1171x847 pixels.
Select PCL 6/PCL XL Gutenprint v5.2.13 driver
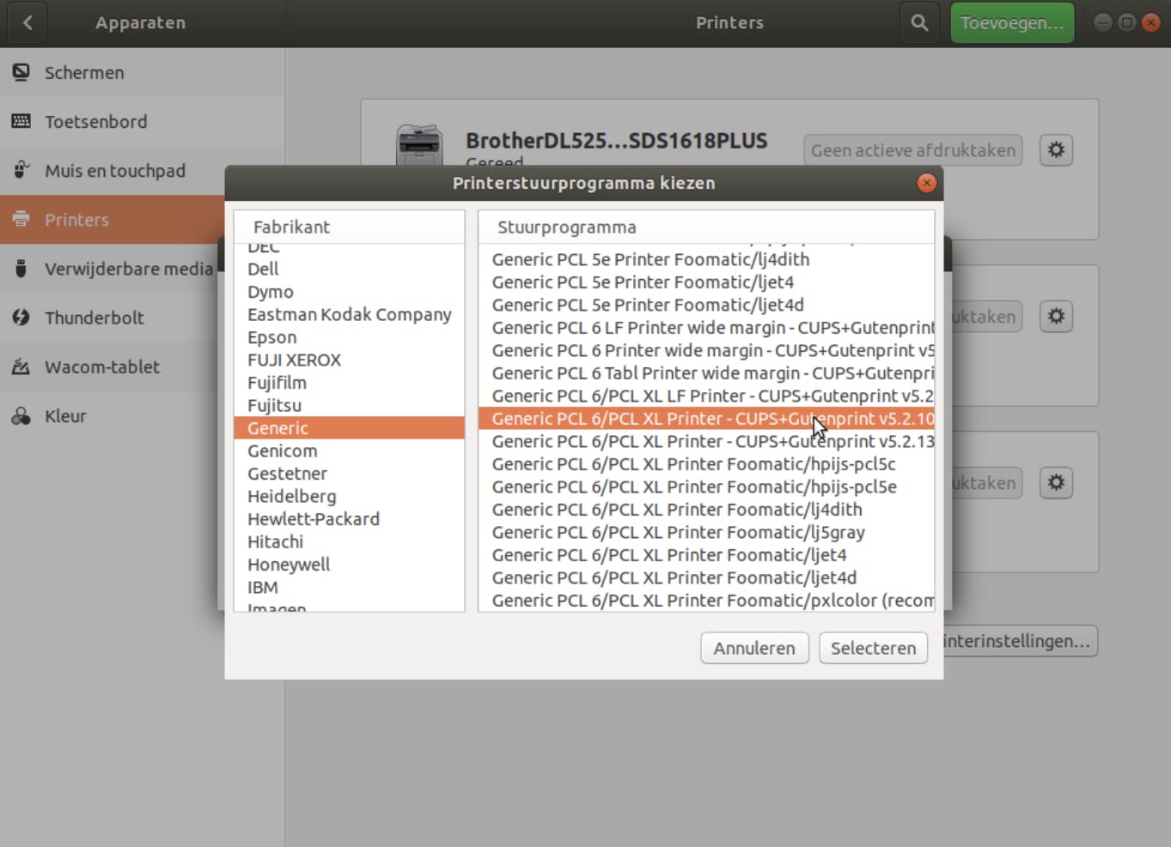(x=706, y=441)
